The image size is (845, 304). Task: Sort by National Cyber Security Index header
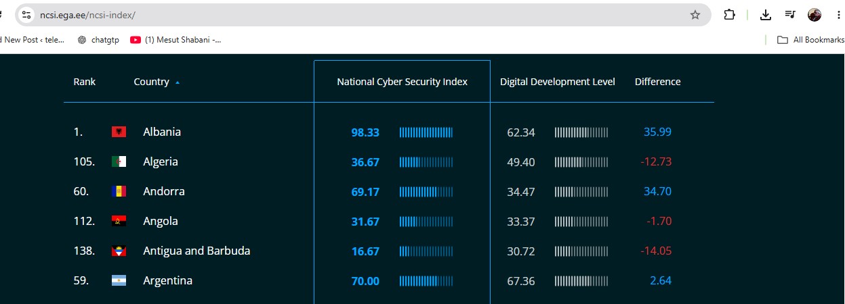pos(402,82)
